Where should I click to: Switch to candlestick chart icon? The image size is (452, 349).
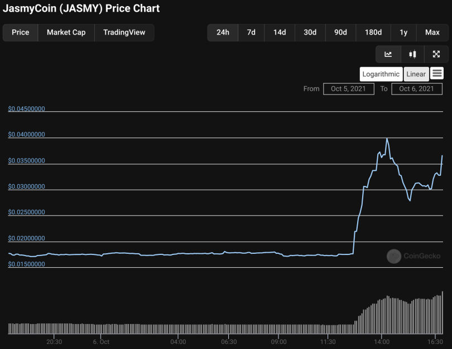point(412,54)
